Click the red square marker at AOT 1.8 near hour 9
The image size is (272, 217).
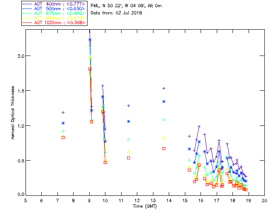[x=90, y=69]
